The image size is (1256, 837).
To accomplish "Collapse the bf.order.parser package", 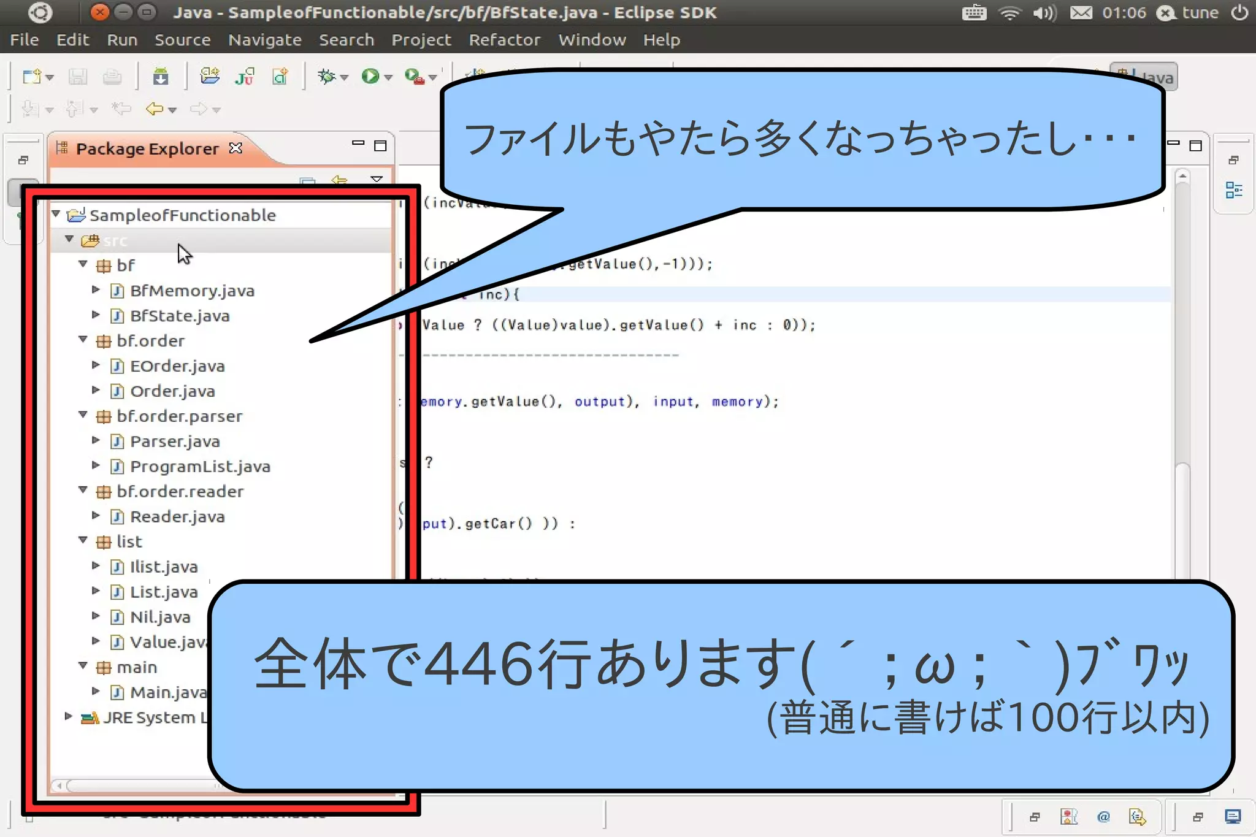I will click(x=83, y=415).
